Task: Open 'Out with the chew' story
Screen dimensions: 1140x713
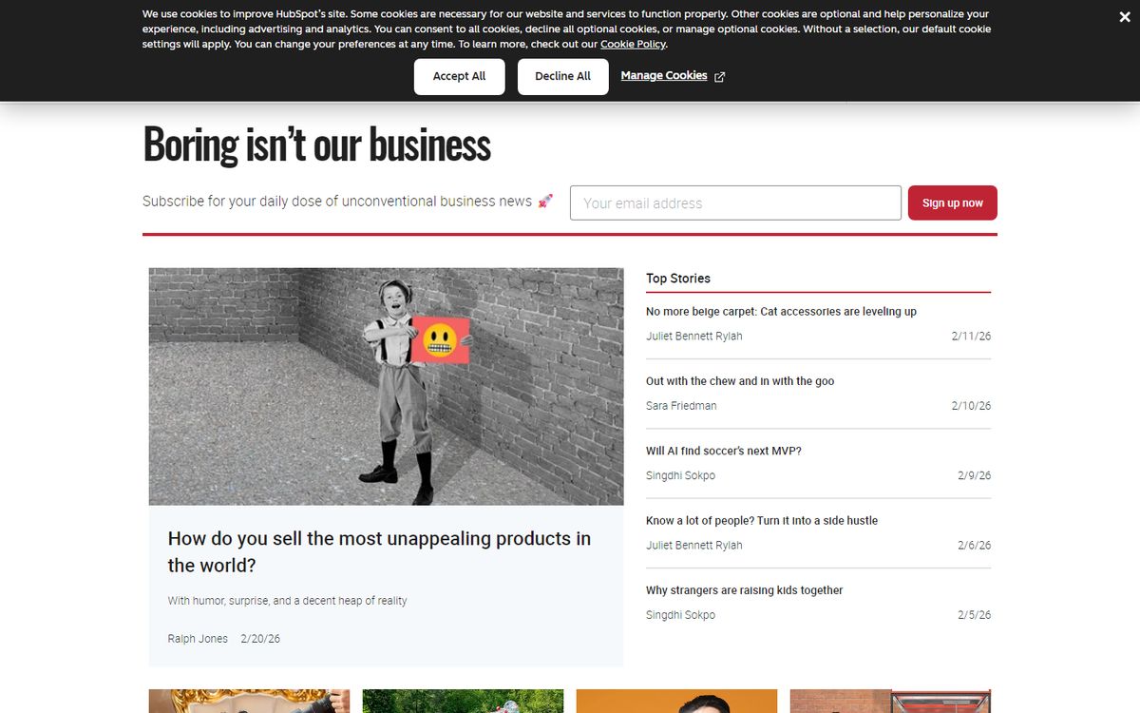Action: (740, 381)
